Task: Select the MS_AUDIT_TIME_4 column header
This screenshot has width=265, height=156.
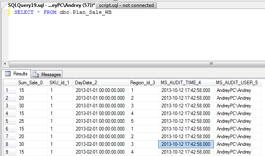Action: [186, 83]
